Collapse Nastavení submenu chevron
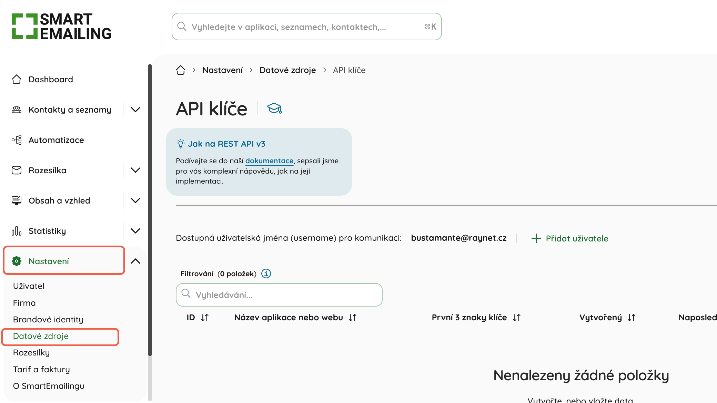The image size is (717, 403). (x=135, y=261)
